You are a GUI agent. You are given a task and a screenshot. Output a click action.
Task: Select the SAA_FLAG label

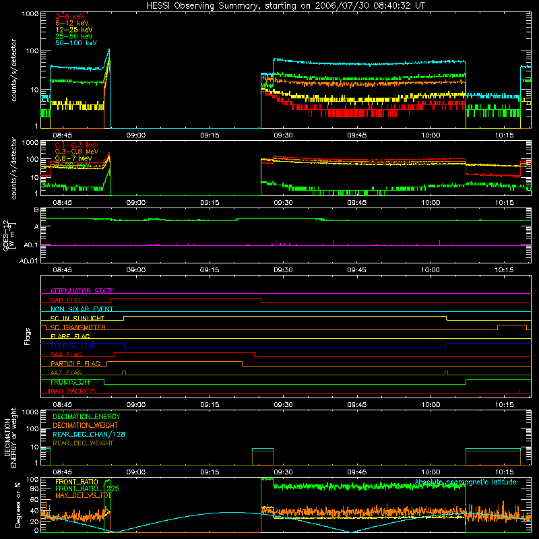[x=66, y=355]
